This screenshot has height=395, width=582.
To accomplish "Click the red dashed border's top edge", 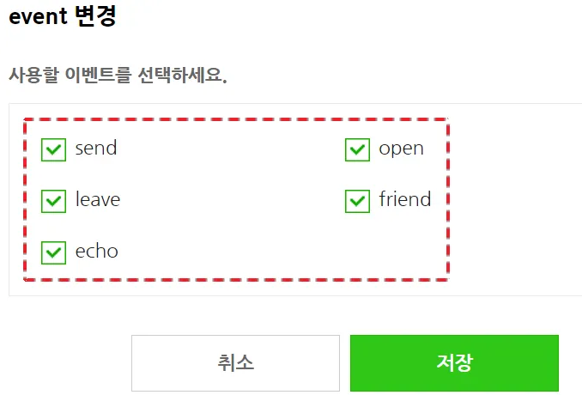I will coord(236,119).
